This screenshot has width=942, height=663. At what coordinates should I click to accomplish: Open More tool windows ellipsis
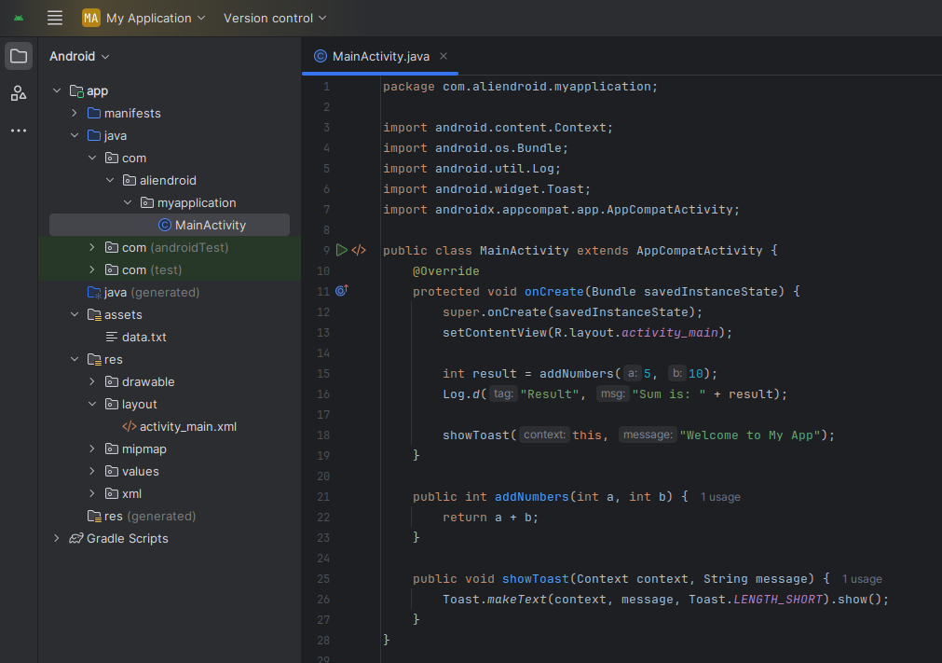point(19,131)
